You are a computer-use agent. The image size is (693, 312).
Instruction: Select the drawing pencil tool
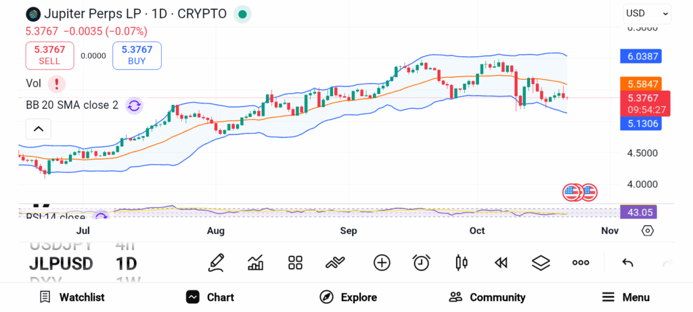[x=217, y=263]
